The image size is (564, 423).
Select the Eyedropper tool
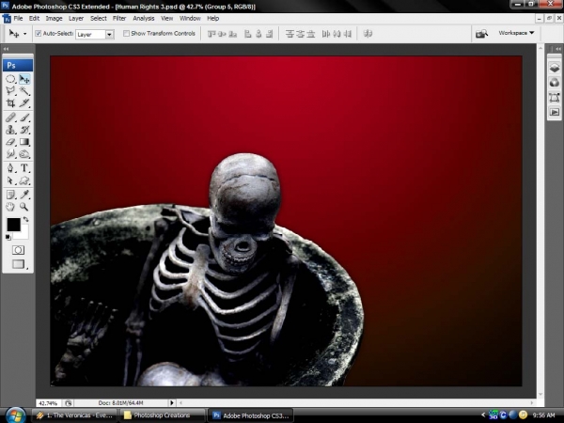tap(24, 195)
